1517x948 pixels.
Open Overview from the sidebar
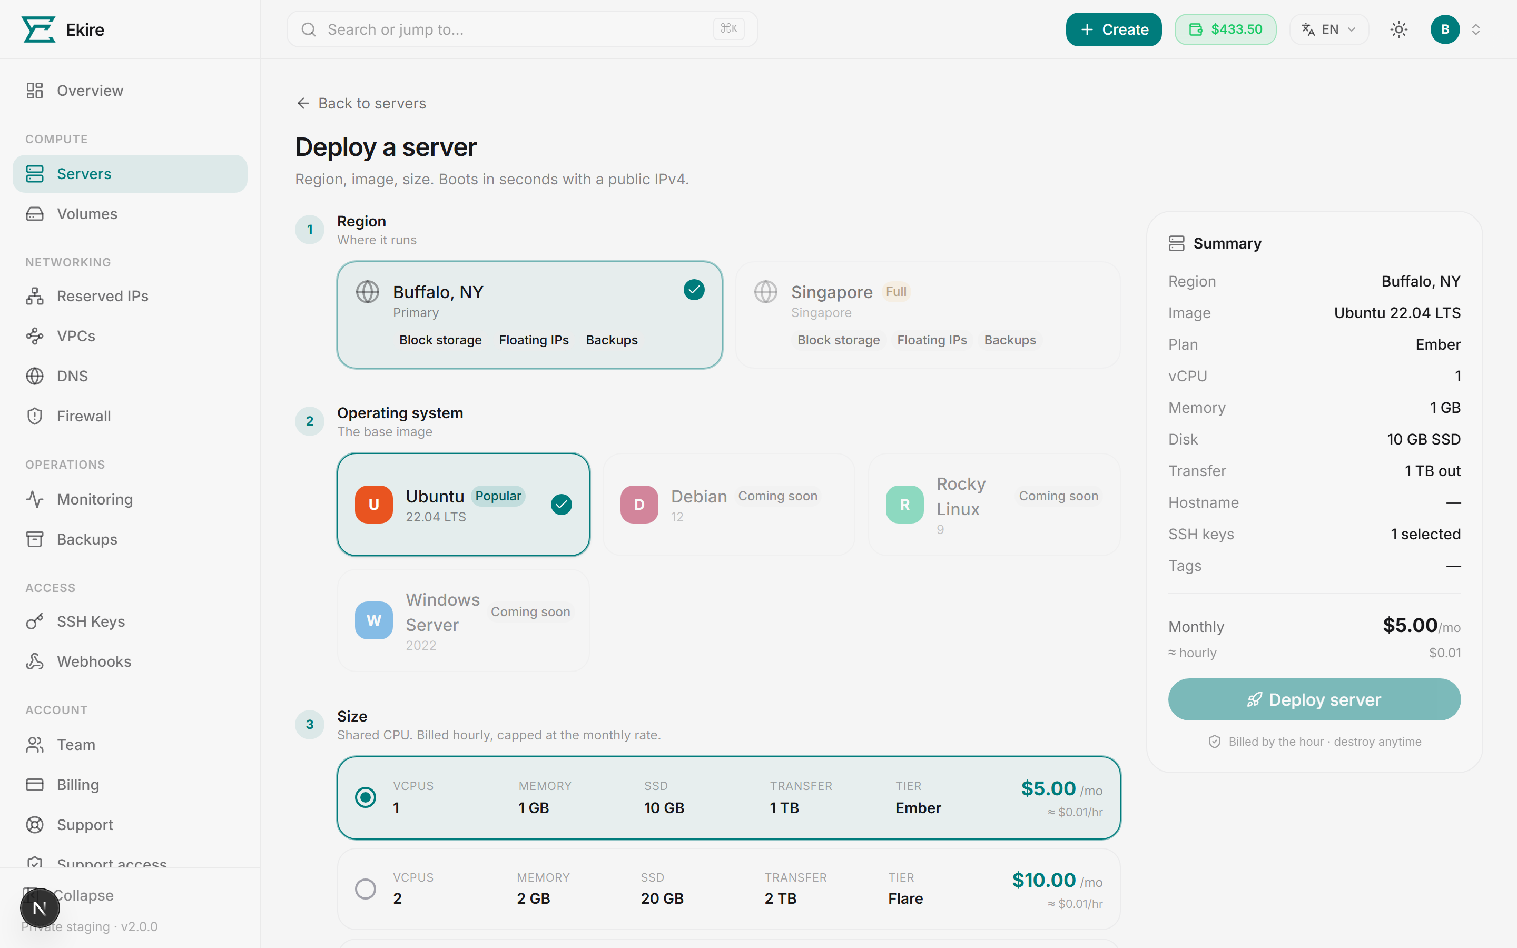[x=130, y=91]
